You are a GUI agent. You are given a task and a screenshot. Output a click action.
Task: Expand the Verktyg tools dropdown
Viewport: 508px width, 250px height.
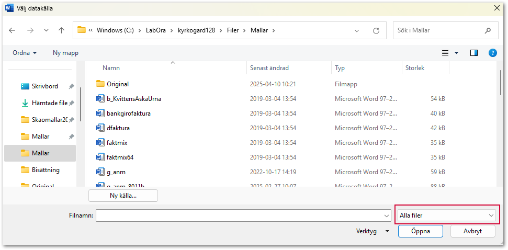(x=372, y=231)
